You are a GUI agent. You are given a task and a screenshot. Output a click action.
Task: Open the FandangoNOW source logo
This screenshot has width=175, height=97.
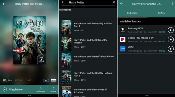[123, 30]
